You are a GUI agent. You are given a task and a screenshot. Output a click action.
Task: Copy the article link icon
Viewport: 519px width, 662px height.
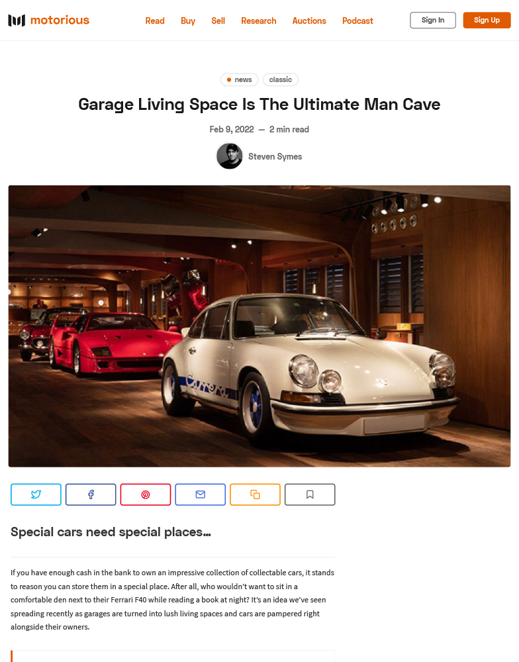[255, 495]
